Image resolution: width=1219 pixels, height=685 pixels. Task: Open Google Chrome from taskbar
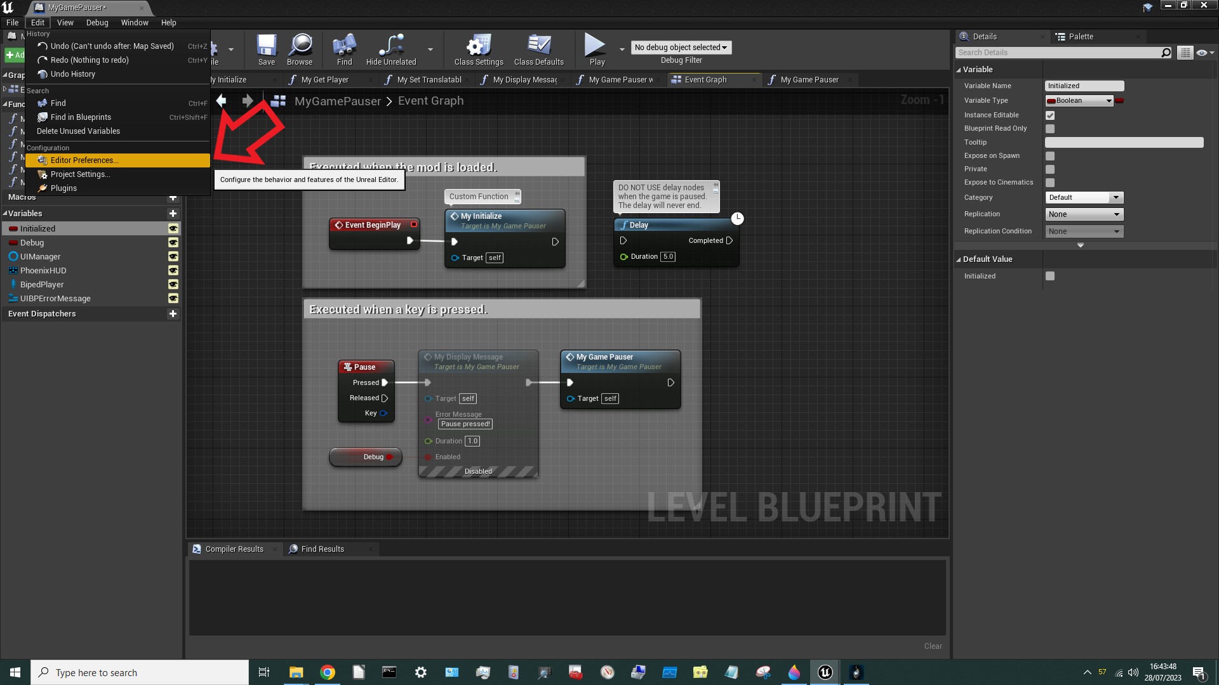click(328, 672)
